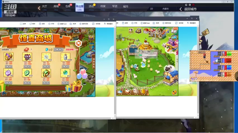238x133 pixels.
Task: Open 我的好友 side tab in left game
Action: (x=93, y=61)
